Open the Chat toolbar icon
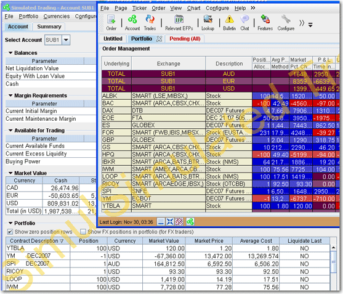The width and height of the screenshot is (343, 294). 244,23
